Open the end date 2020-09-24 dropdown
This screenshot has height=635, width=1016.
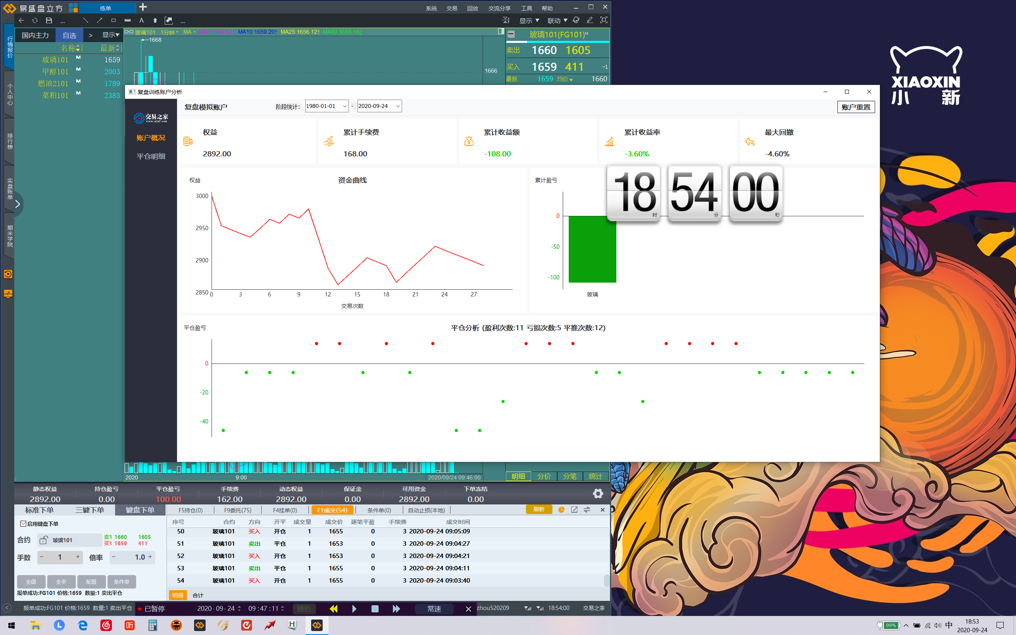(x=398, y=106)
